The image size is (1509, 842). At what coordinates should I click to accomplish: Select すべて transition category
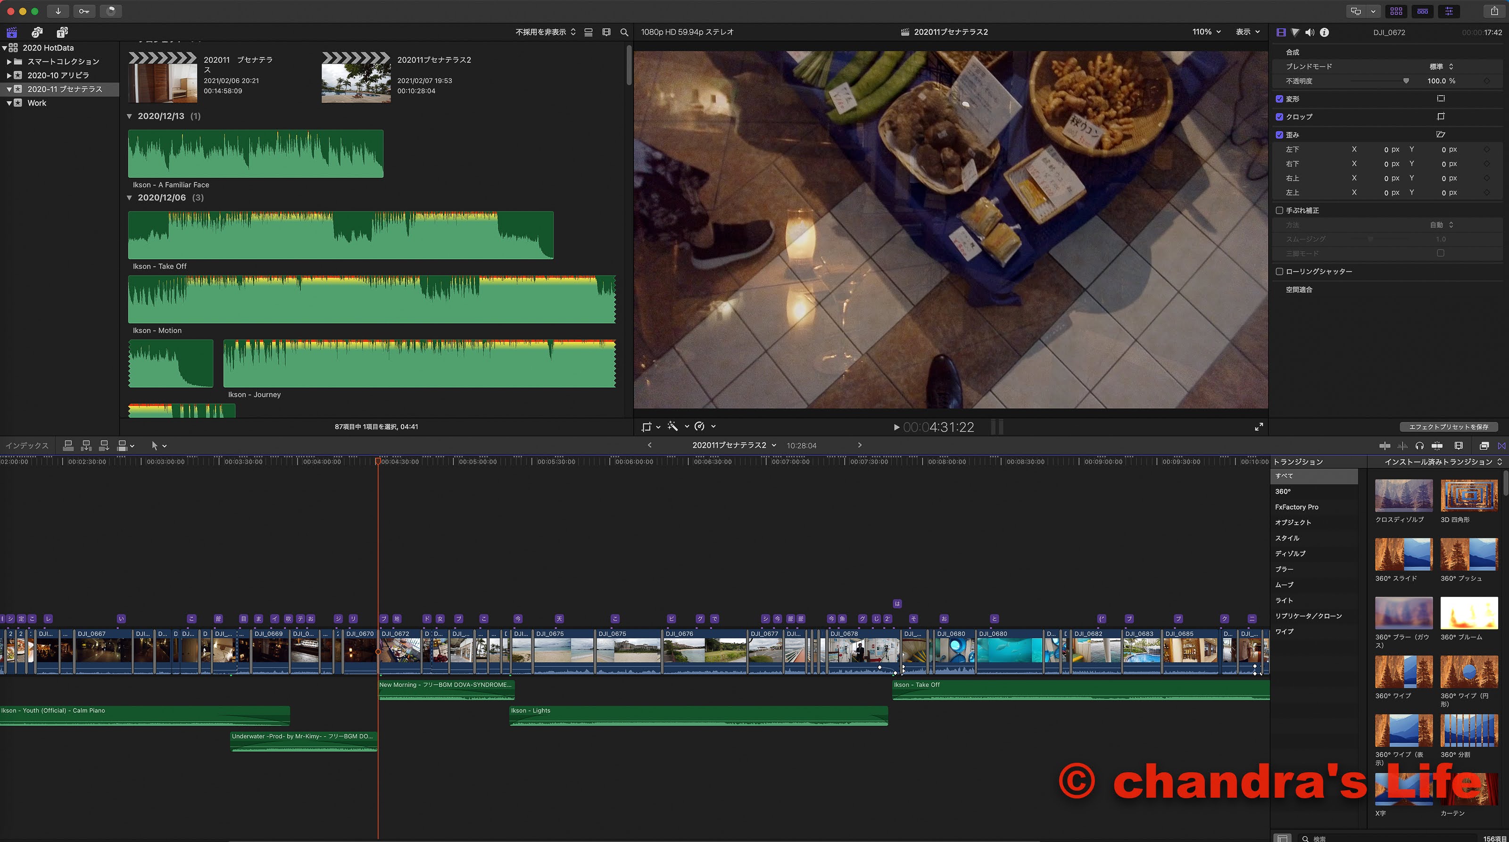pyautogui.click(x=1314, y=476)
